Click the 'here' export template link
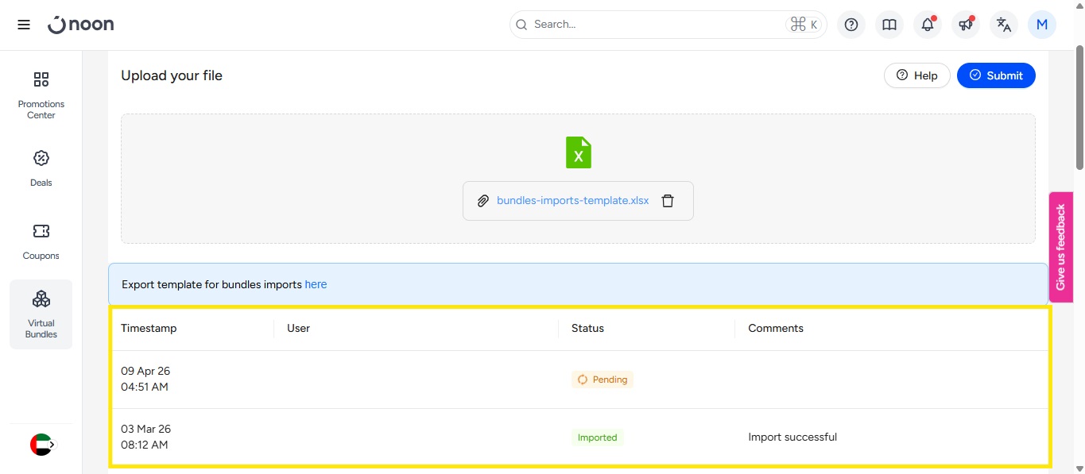 coord(316,284)
